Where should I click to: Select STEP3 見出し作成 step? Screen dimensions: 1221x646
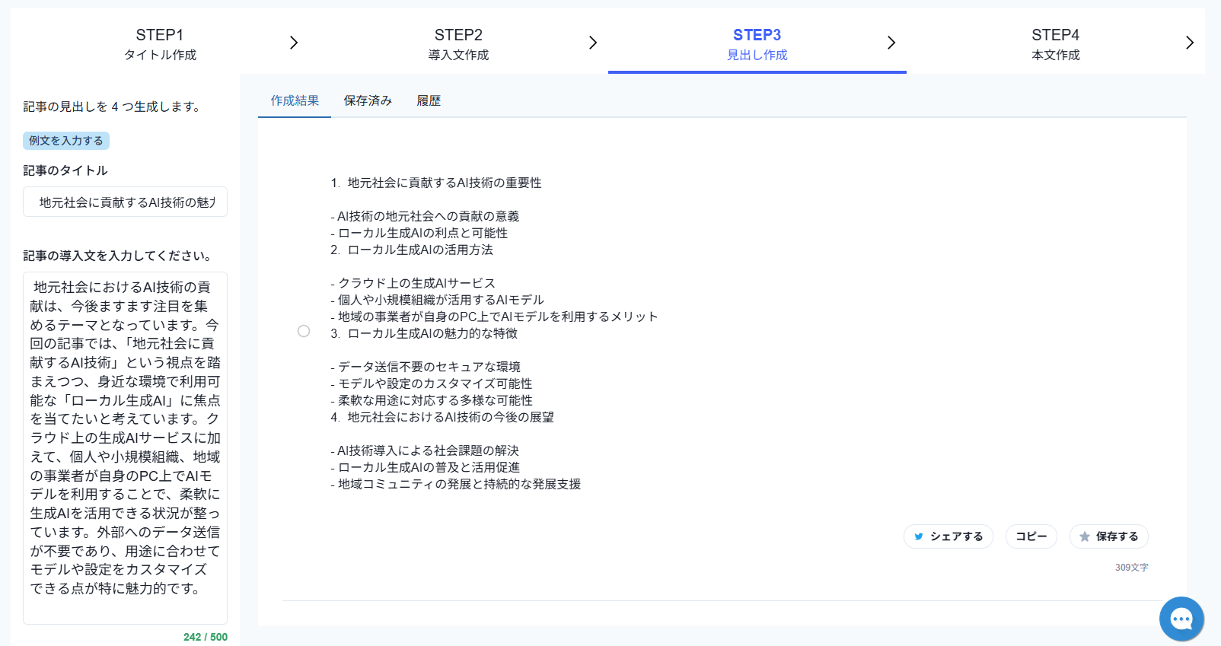pyautogui.click(x=757, y=44)
